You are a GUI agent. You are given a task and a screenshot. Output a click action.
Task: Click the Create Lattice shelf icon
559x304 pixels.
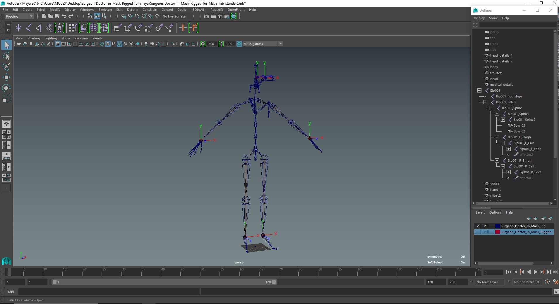coord(94,28)
